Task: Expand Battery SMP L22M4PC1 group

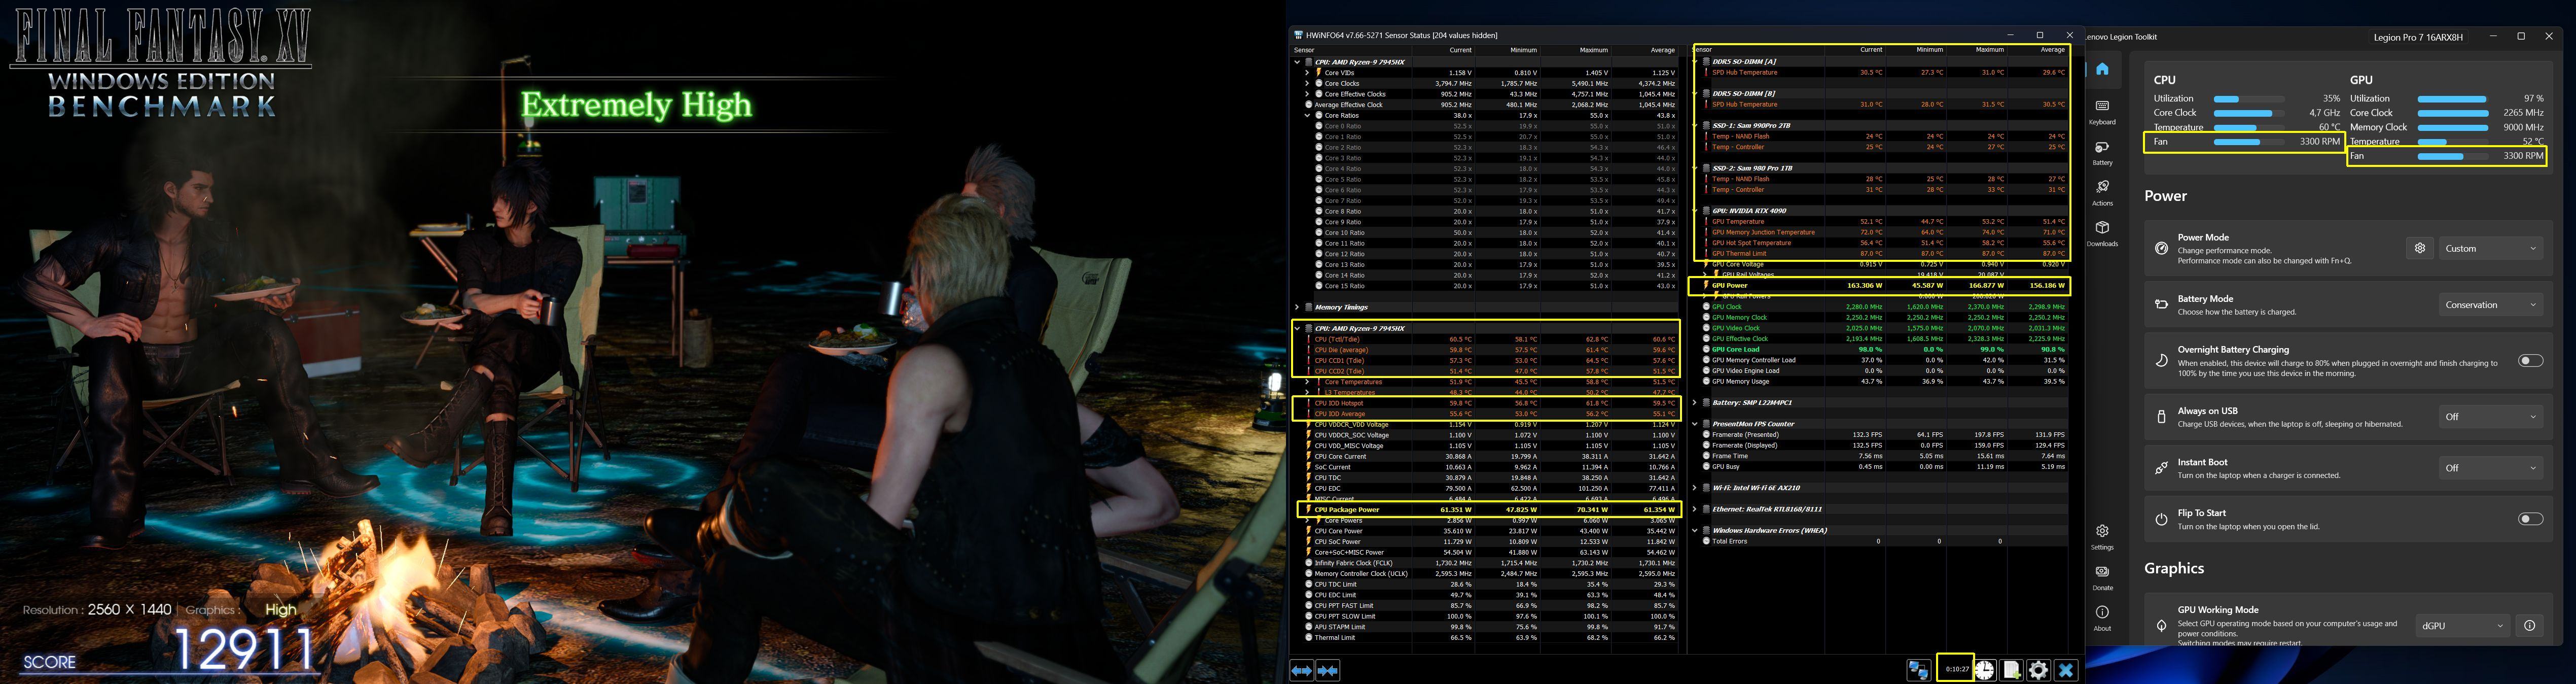Action: (x=1695, y=403)
